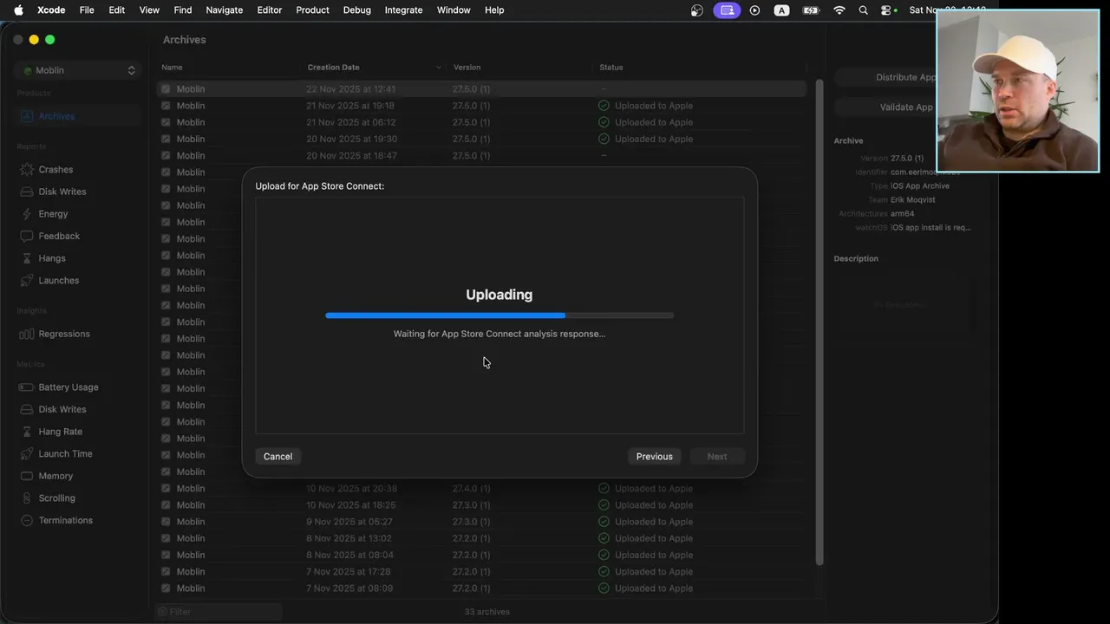Screen dimensions: 1110x624
Task: Open Crashes report in sidebar
Action: point(55,170)
